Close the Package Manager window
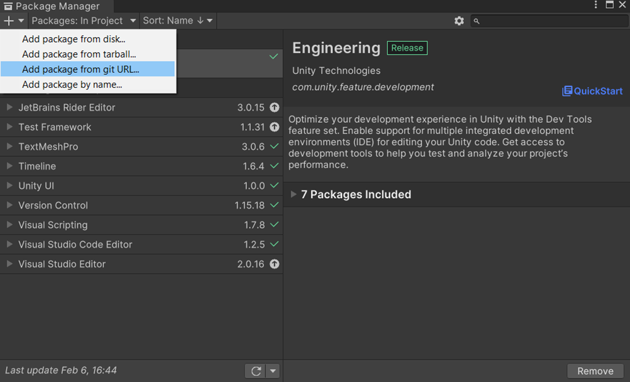The width and height of the screenshot is (630, 382). coord(623,5)
